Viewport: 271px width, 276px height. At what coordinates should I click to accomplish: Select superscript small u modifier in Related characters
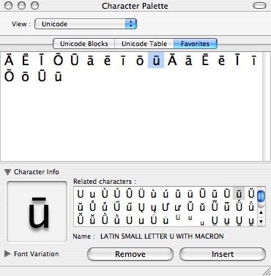190,217
